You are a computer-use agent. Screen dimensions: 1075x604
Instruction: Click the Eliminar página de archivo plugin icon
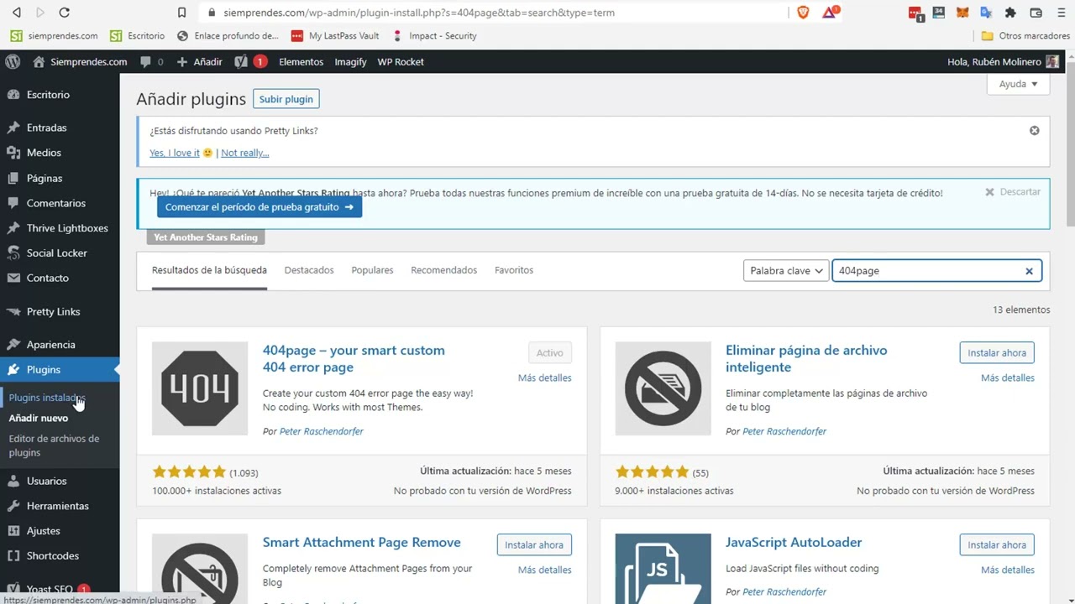(663, 388)
